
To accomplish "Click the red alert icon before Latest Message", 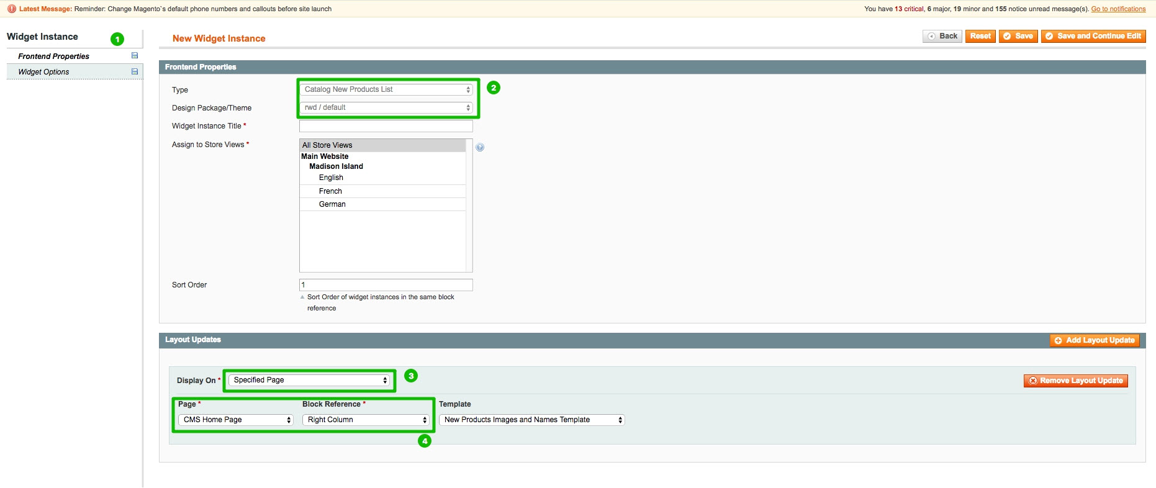I will click(11, 9).
